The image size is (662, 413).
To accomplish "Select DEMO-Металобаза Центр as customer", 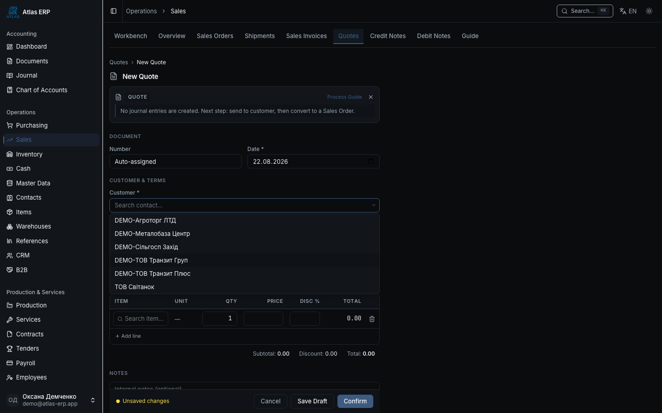I will (x=244, y=234).
